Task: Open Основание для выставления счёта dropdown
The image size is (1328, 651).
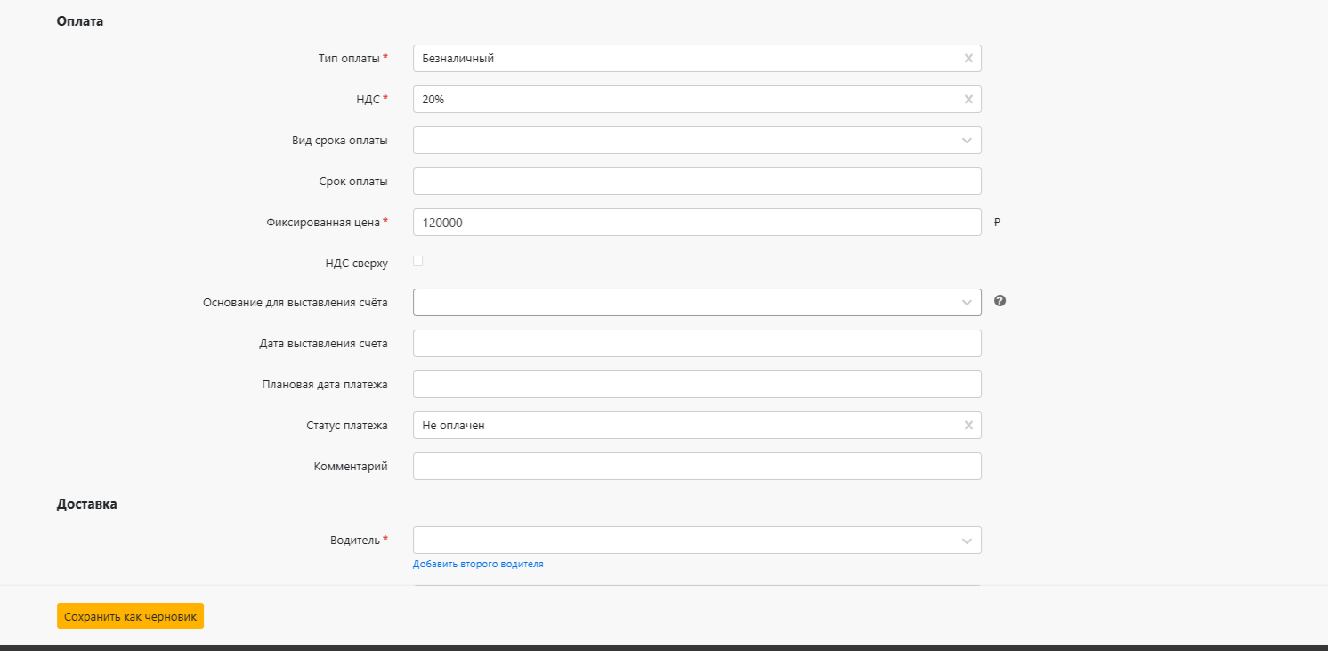Action: click(x=697, y=303)
